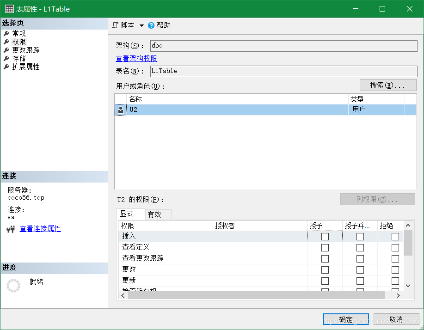Check 授予 for 插入 permission
The height and width of the screenshot is (330, 424).
coord(325,237)
